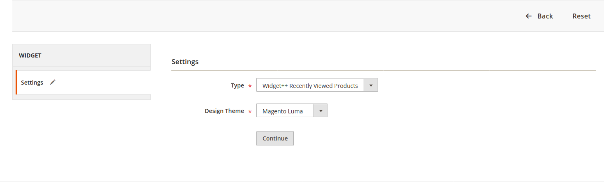
Task: Click the Settings section heading
Action: click(x=185, y=62)
